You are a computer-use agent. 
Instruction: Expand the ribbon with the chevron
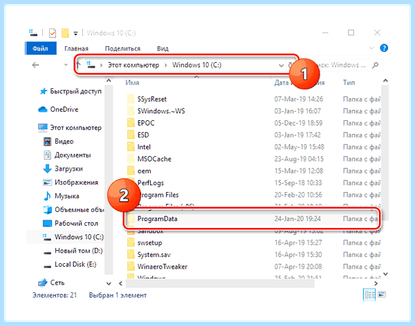pyautogui.click(x=371, y=48)
